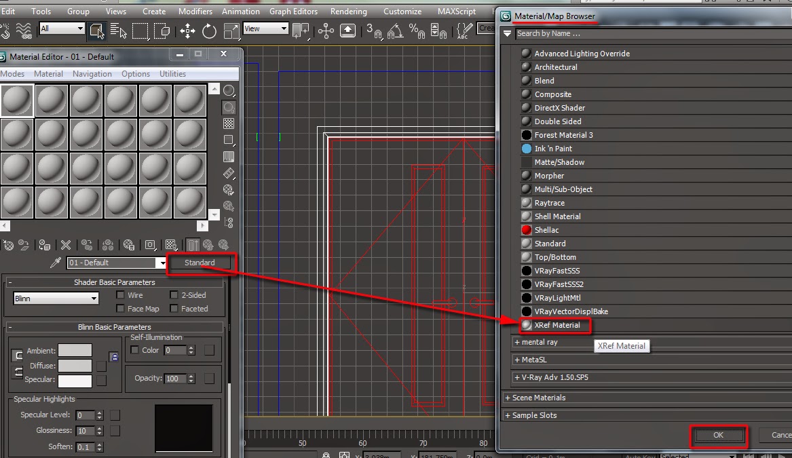This screenshot has width=792, height=458.
Task: Click Assign Material to Selection icon
Action: coord(44,246)
